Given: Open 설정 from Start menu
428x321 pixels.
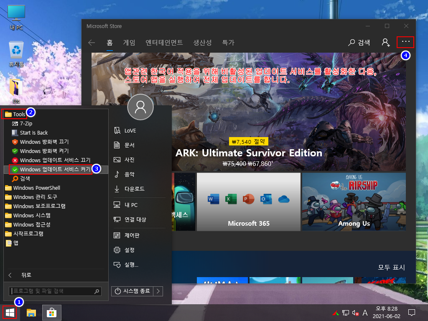Looking at the screenshot, I should tap(124, 250).
